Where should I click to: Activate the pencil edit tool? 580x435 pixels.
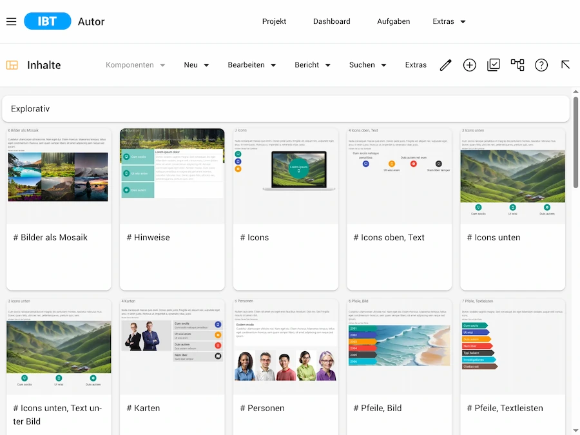click(x=446, y=65)
